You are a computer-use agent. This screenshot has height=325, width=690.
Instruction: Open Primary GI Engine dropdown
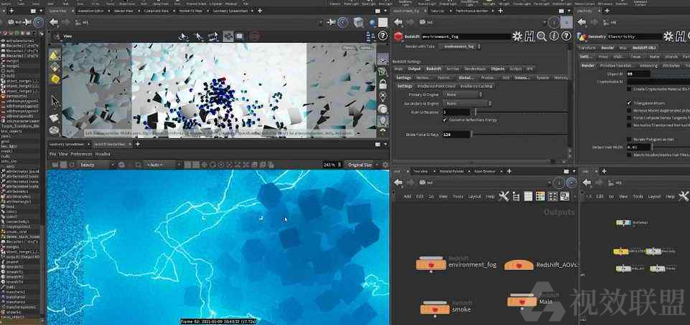(x=463, y=94)
